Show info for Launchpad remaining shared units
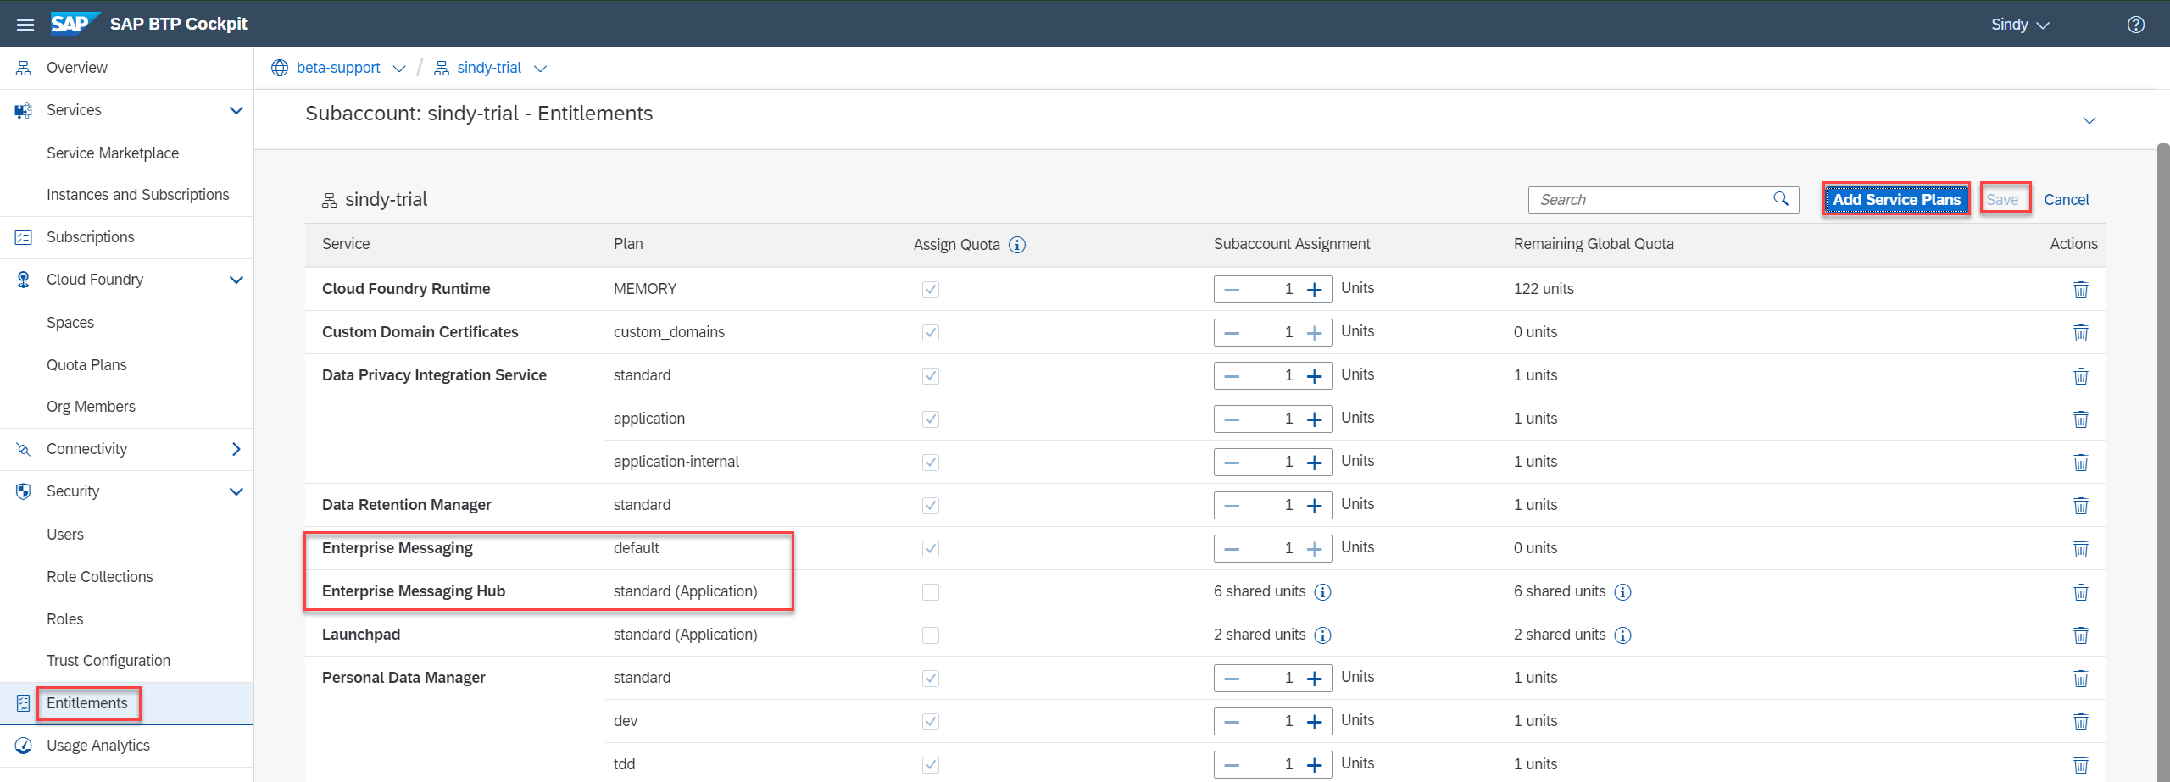The width and height of the screenshot is (2170, 782). click(1622, 635)
